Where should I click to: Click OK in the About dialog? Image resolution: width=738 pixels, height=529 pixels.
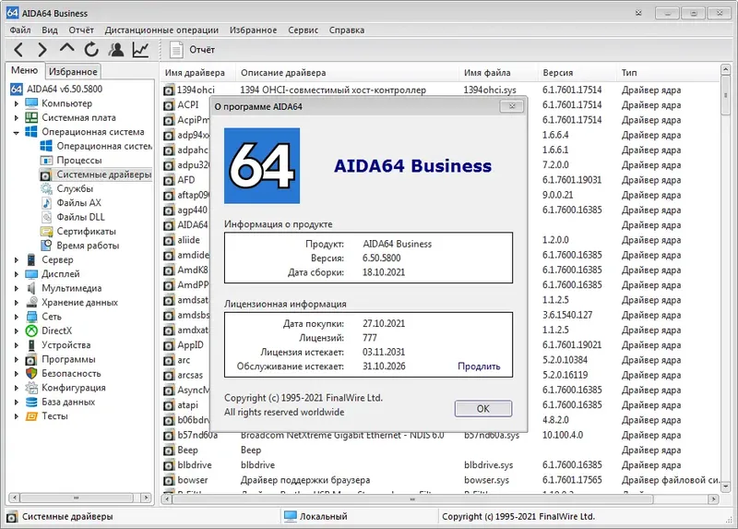tap(482, 408)
